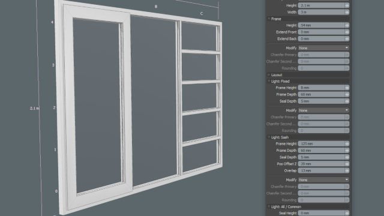Click the stepper icon on the Width field

347,12
